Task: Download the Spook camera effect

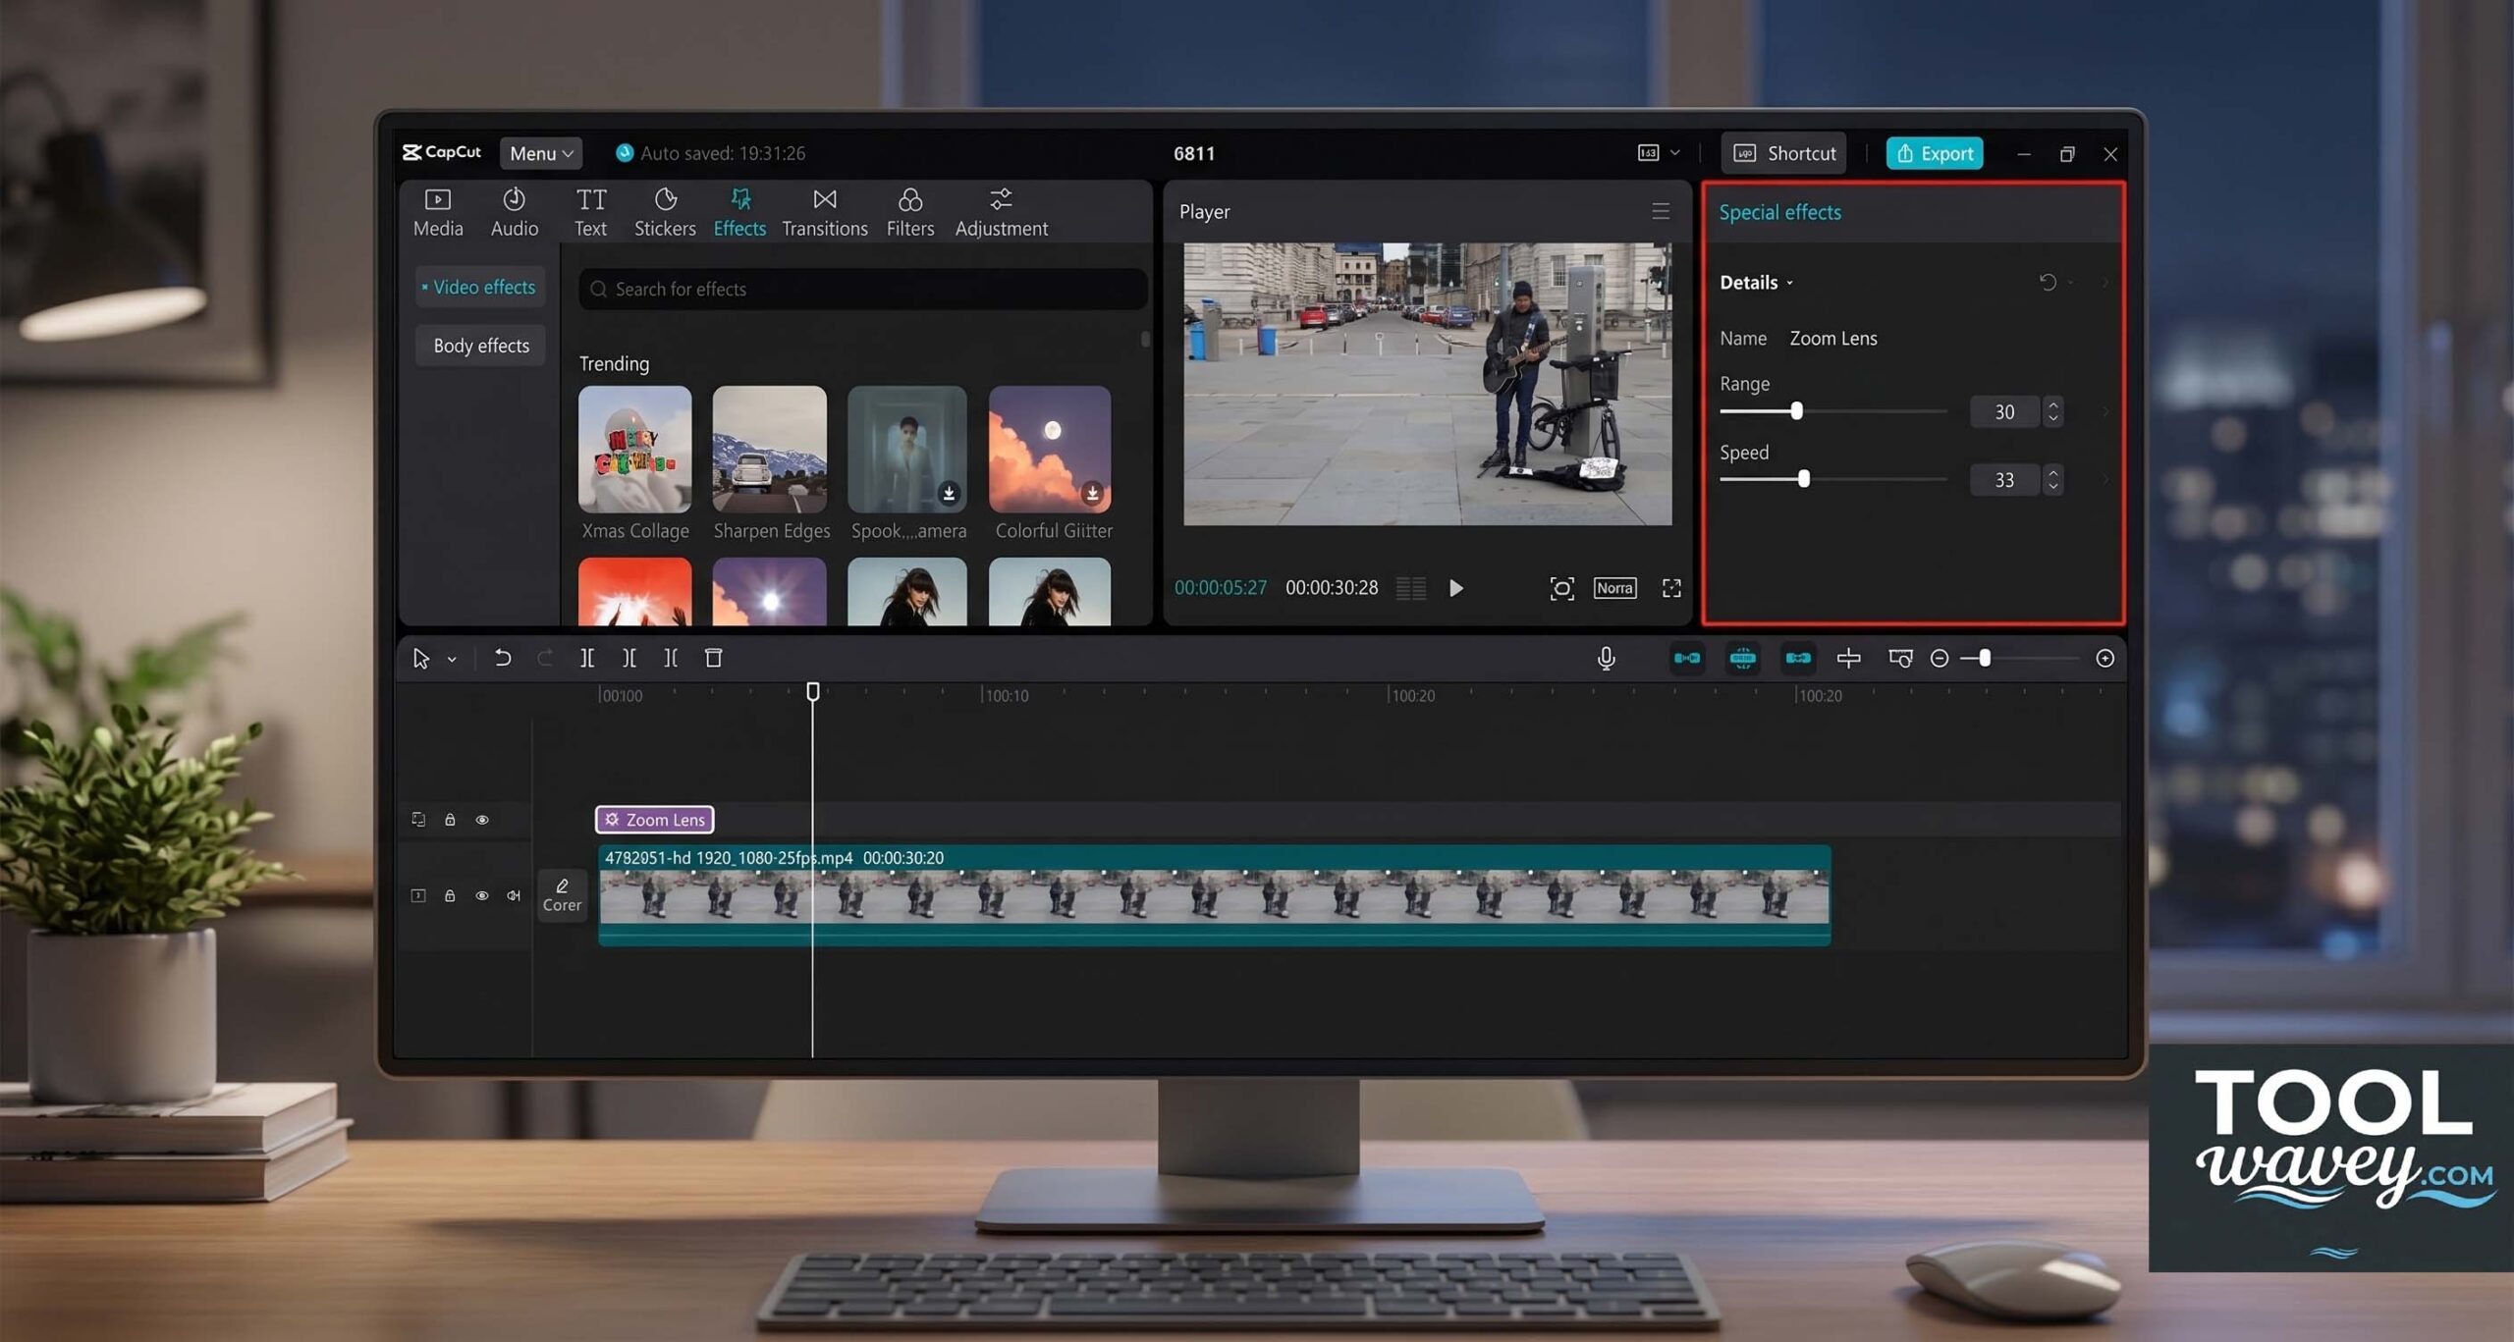Action: pyautogui.click(x=949, y=493)
